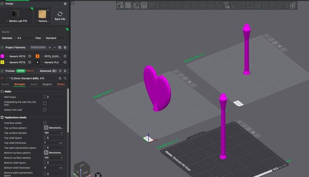Switch to the Support tab

47,84
